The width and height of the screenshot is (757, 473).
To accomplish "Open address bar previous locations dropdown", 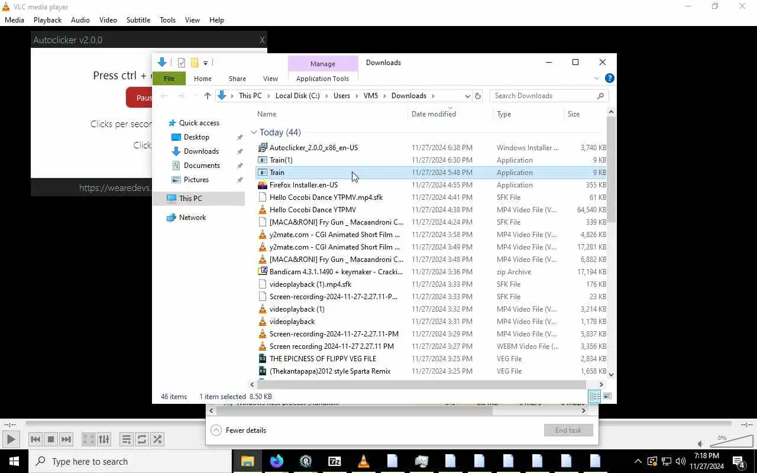I will [x=467, y=96].
